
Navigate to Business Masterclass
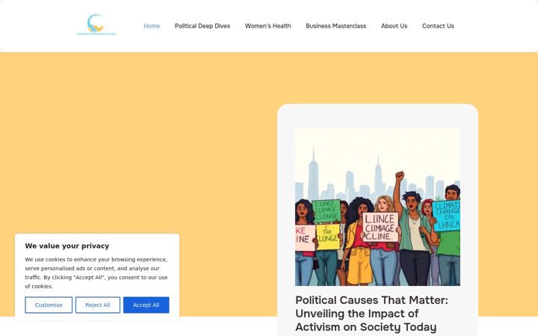pos(336,26)
